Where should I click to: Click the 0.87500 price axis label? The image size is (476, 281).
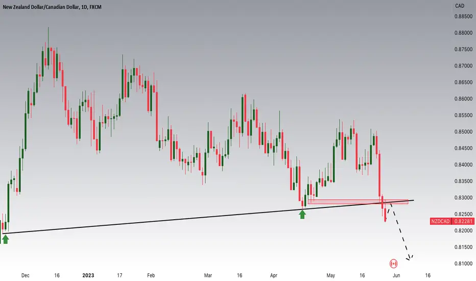coord(463,49)
